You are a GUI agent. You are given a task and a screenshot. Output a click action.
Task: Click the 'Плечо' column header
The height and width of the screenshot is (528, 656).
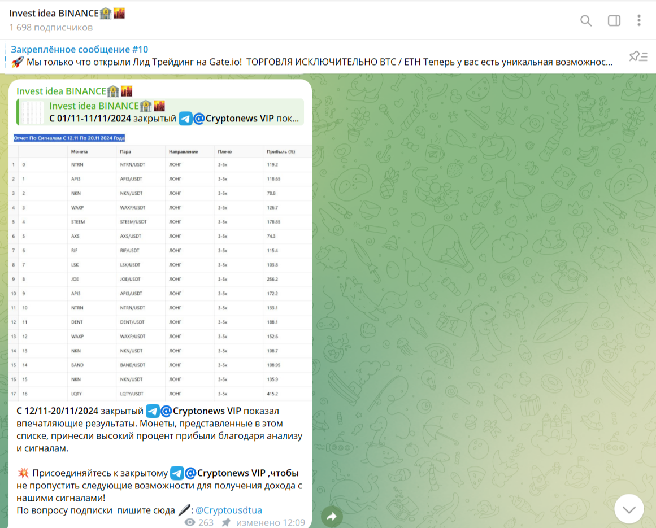pos(225,152)
